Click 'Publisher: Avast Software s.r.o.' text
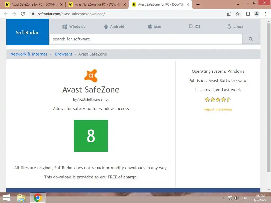 click(x=218, y=80)
